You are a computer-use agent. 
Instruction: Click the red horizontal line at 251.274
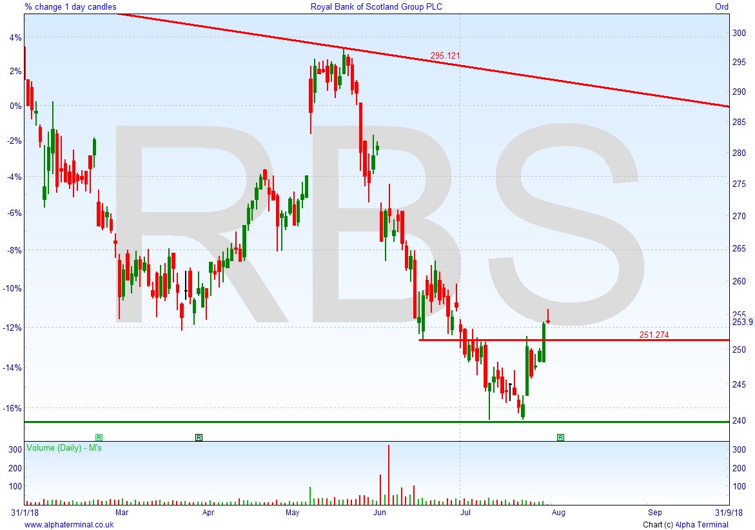click(574, 340)
